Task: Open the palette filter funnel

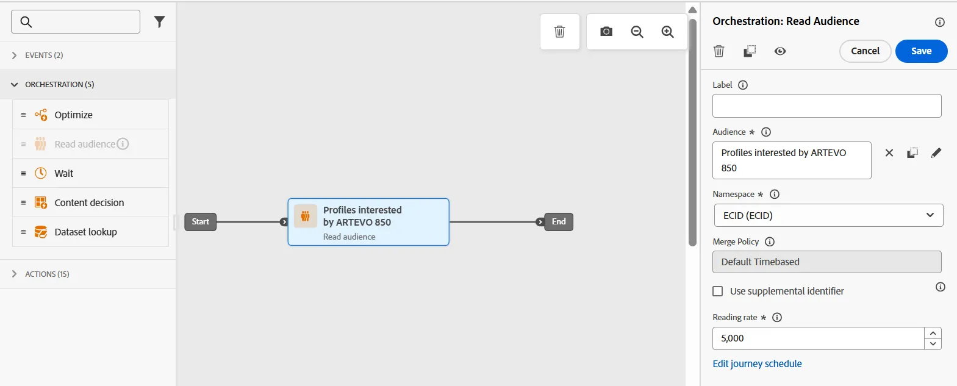Action: 159,22
